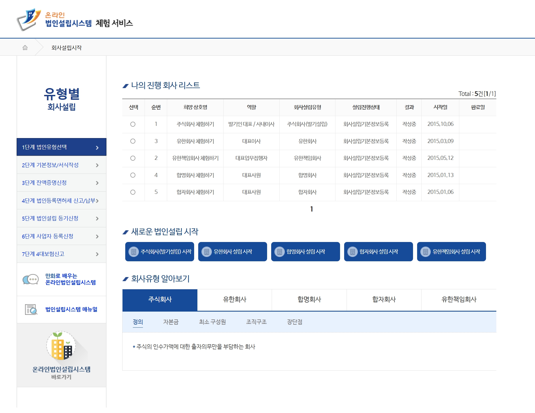
Task: Click 합자회사 설립 시작 button
Action: pos(378,252)
